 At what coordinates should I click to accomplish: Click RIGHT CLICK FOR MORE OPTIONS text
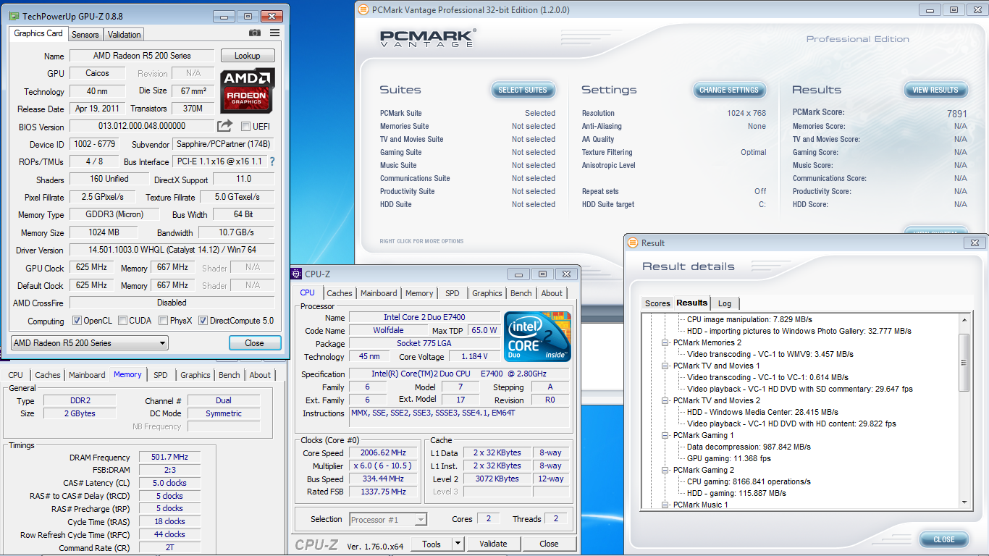tap(421, 241)
